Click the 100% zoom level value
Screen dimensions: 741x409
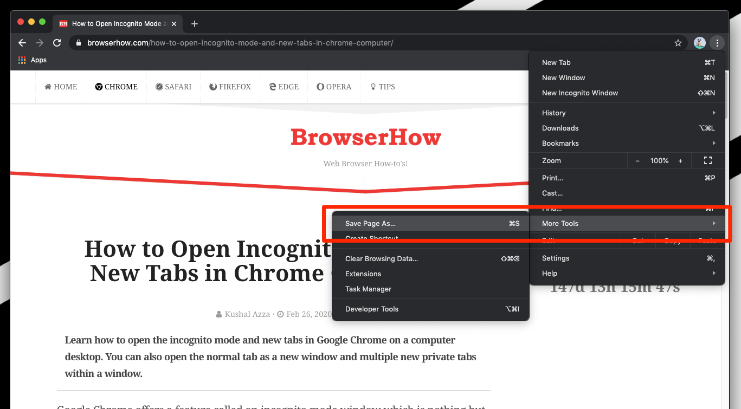[659, 161]
